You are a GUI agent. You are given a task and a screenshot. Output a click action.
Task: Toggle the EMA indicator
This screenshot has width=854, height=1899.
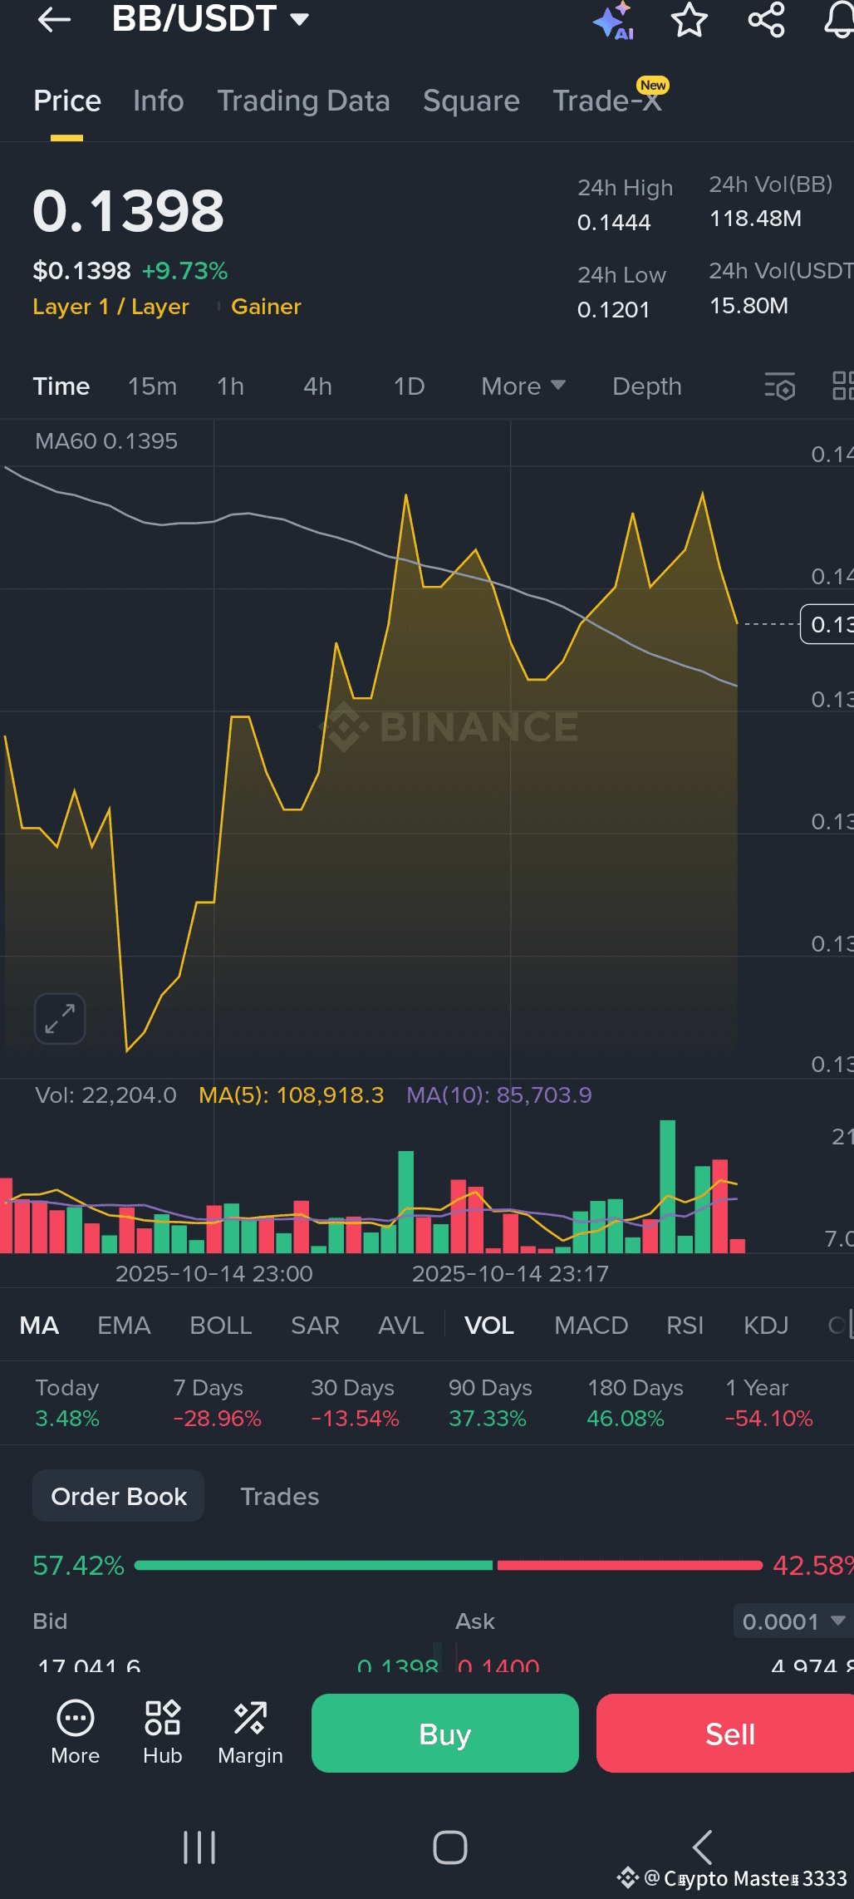click(124, 1326)
